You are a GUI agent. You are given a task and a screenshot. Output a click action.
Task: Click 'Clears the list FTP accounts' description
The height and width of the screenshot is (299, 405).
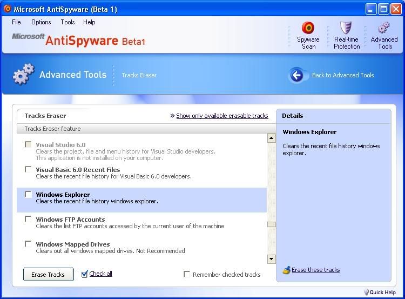click(x=130, y=226)
